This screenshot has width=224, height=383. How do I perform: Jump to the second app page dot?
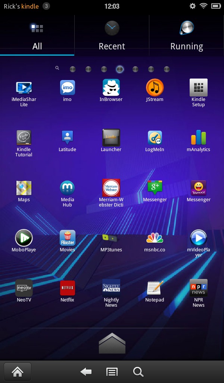pyautogui.click(x=88, y=69)
